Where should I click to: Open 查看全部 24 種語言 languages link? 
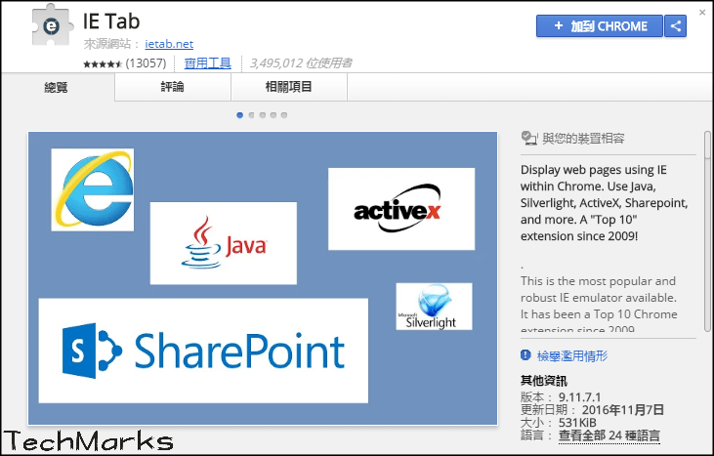click(609, 435)
